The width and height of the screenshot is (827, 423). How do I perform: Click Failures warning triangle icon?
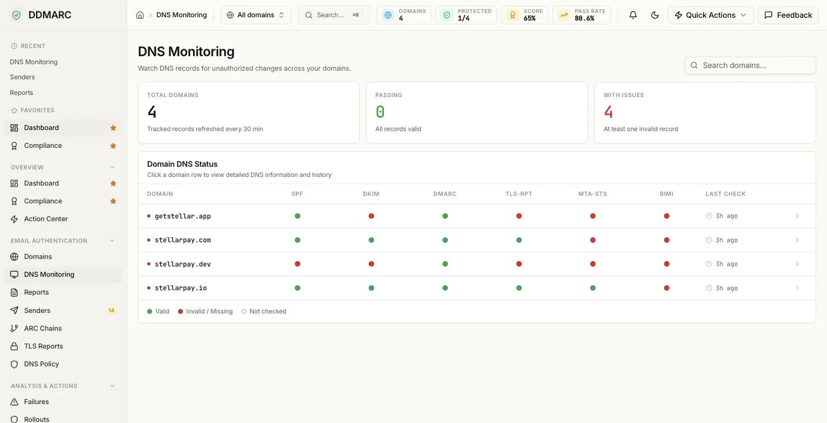14,402
